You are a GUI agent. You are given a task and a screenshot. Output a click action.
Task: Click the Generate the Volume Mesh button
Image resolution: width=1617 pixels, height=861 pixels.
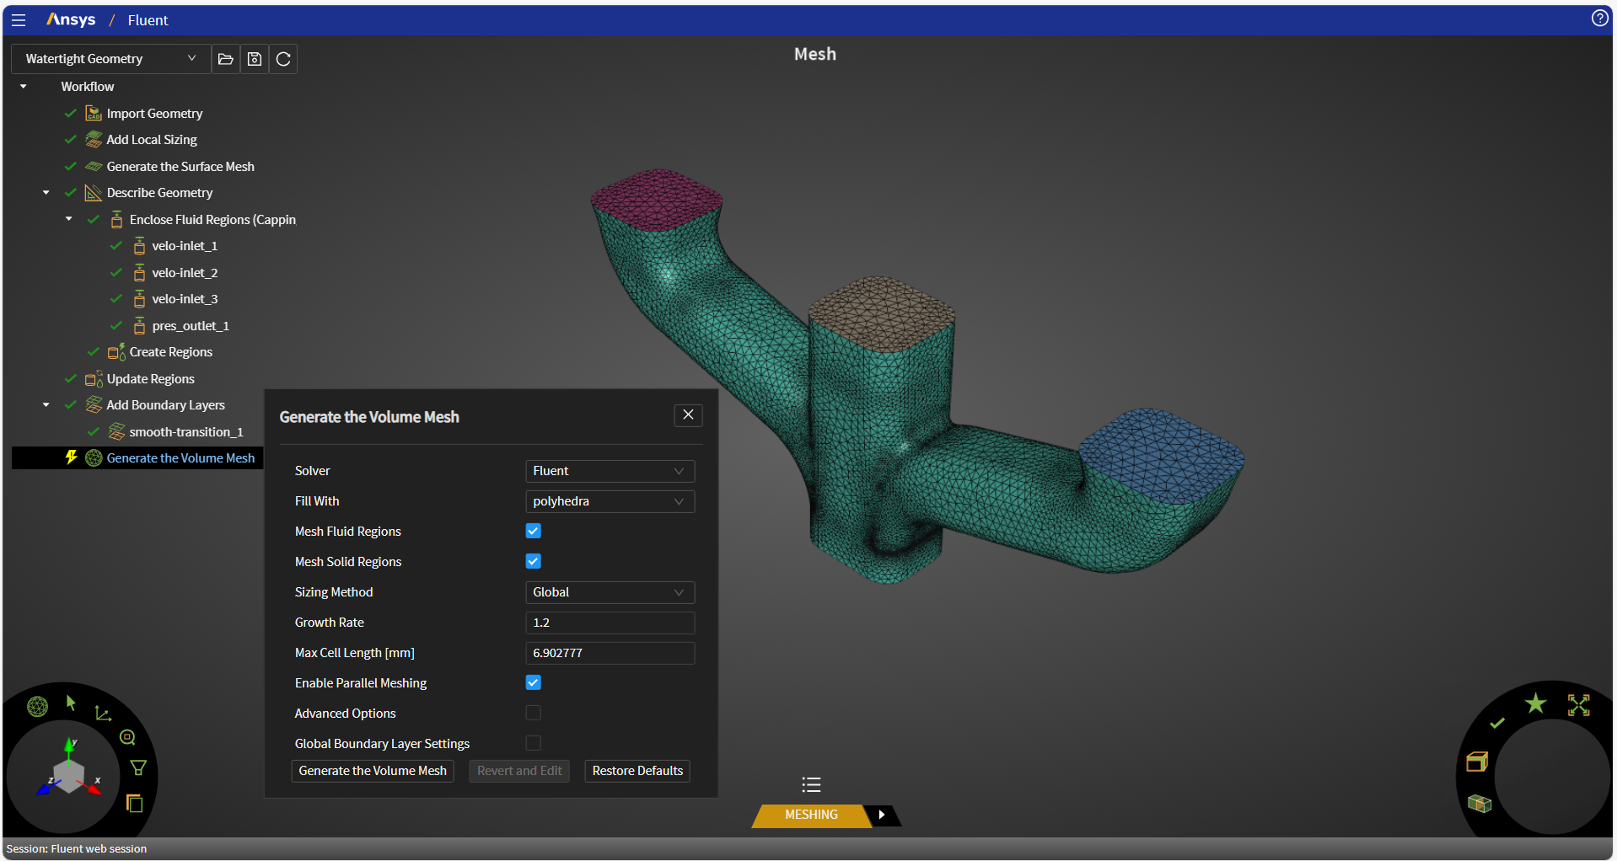tap(372, 770)
